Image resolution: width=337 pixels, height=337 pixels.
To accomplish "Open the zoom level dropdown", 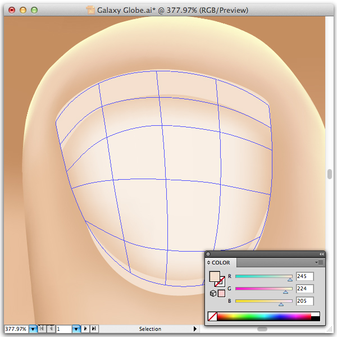I will [33, 329].
